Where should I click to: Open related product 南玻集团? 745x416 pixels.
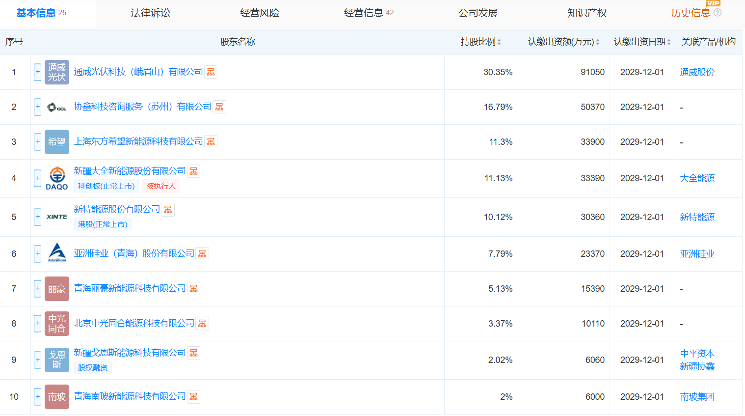coord(697,397)
